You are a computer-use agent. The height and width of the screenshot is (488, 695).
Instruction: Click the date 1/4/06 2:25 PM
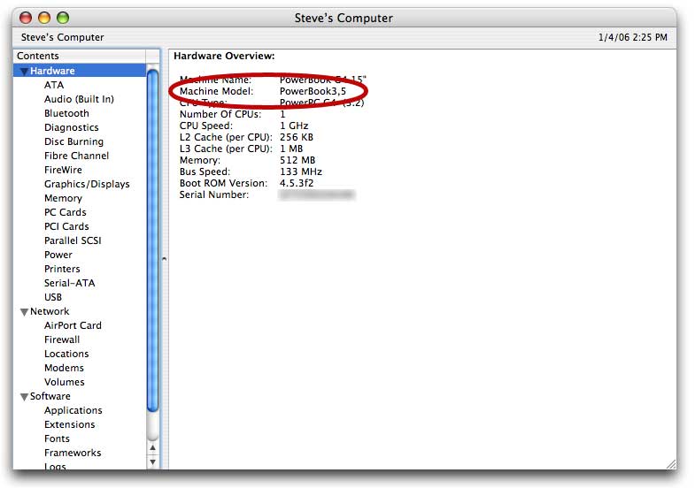tap(632, 37)
